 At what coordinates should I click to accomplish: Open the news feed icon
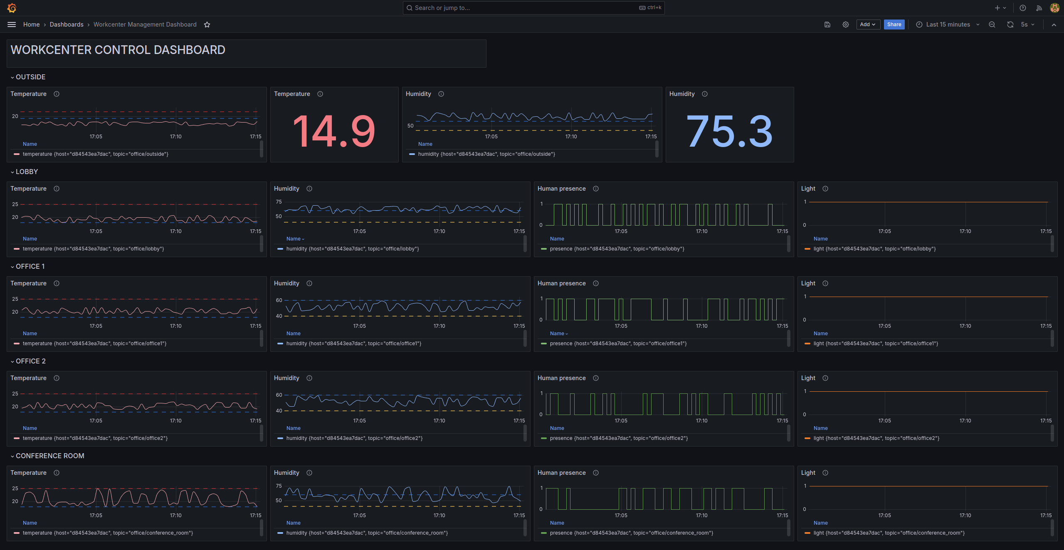(1039, 8)
